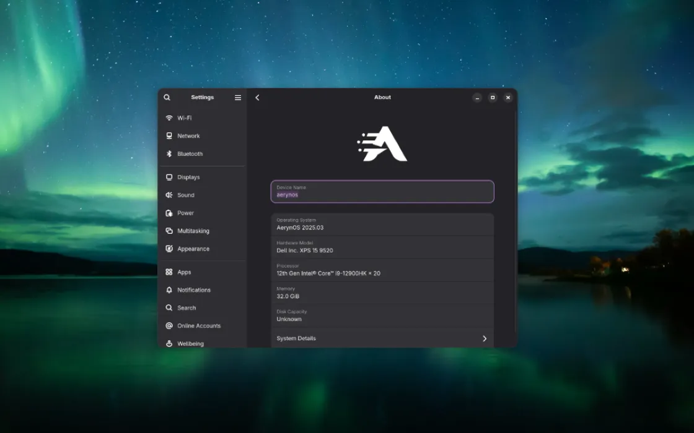Click the Apps grid icon
The height and width of the screenshot is (433, 694).
[x=169, y=272]
